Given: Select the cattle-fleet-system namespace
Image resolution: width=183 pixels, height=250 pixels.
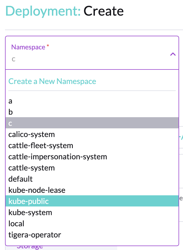Looking at the screenshot, I should pos(41,145).
